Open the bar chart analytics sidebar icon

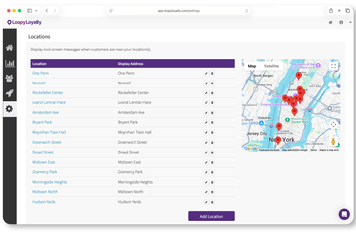pyautogui.click(x=10, y=63)
